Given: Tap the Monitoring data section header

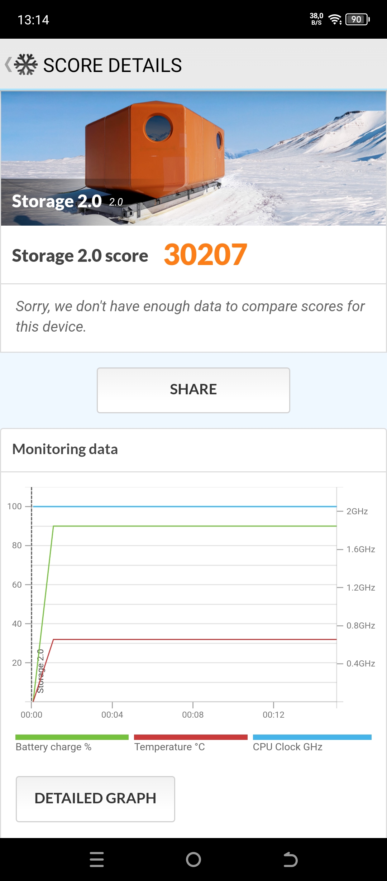Looking at the screenshot, I should 65,449.
